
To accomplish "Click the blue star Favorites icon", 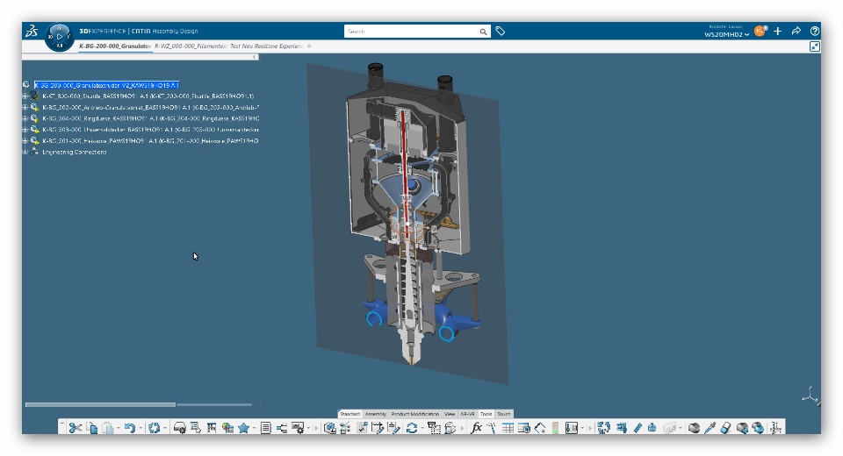I will [243, 428].
